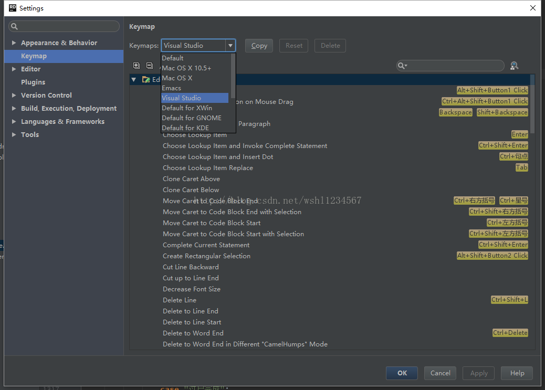Choose the Emacs keymap option
This screenshot has height=390, width=545.
(195, 88)
